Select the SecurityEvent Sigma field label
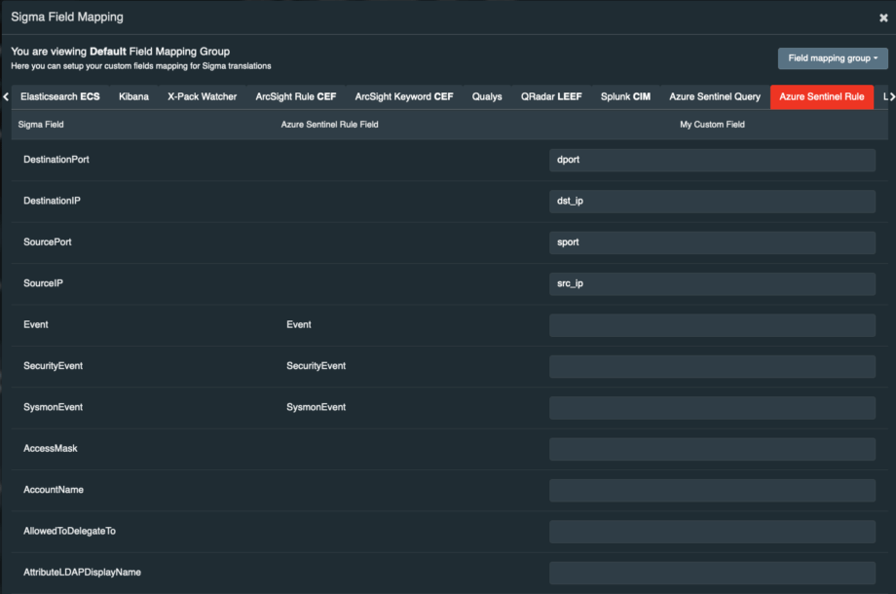The width and height of the screenshot is (896, 594). tap(54, 365)
